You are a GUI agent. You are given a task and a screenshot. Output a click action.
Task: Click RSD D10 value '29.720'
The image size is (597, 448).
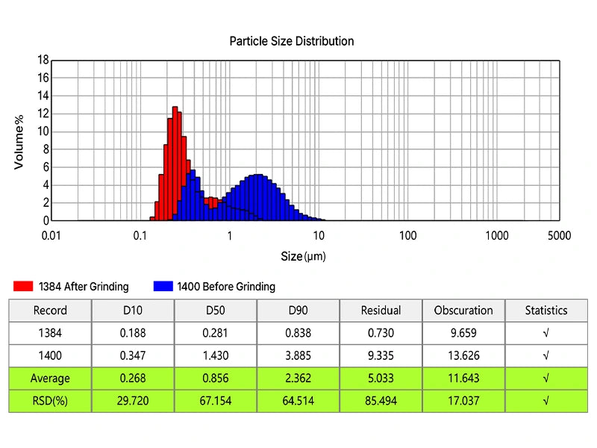pyautogui.click(x=133, y=401)
